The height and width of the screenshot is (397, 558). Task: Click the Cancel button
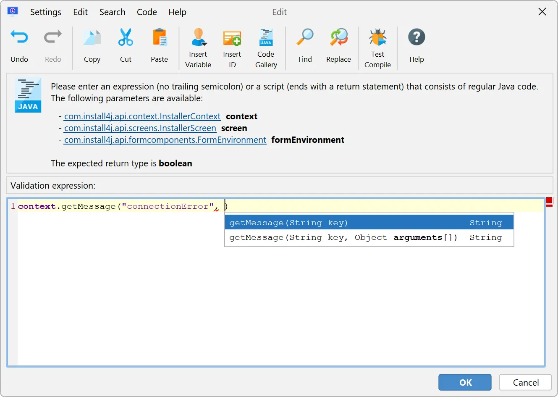526,382
